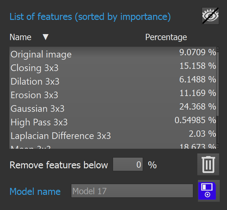Click the 2.03 % value
The width and height of the screenshot is (227, 210).
coord(202,134)
